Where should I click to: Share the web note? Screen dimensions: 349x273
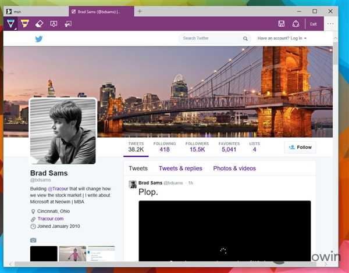[296, 24]
